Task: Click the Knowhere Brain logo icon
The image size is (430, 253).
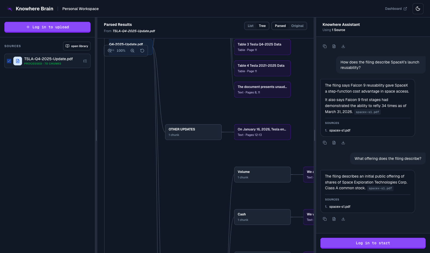Action: click(10, 9)
